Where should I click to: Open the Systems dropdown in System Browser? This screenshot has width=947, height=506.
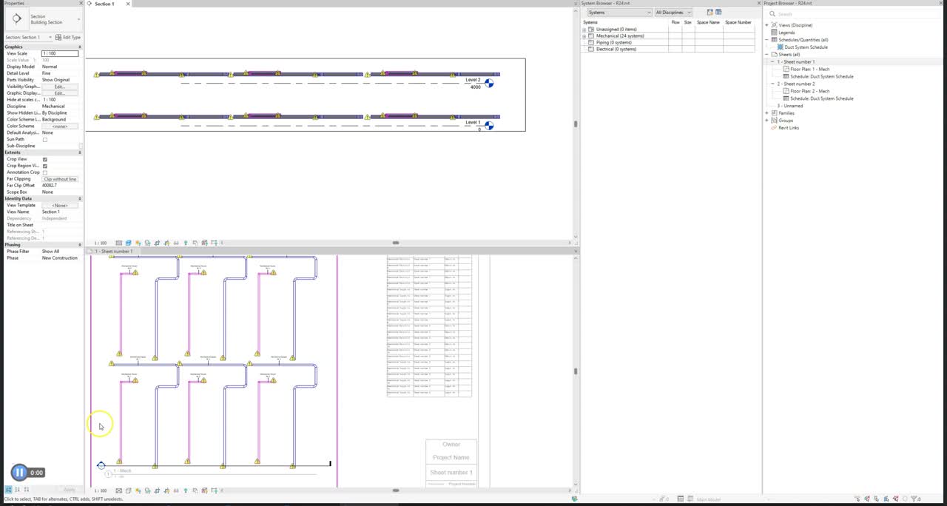tap(619, 13)
